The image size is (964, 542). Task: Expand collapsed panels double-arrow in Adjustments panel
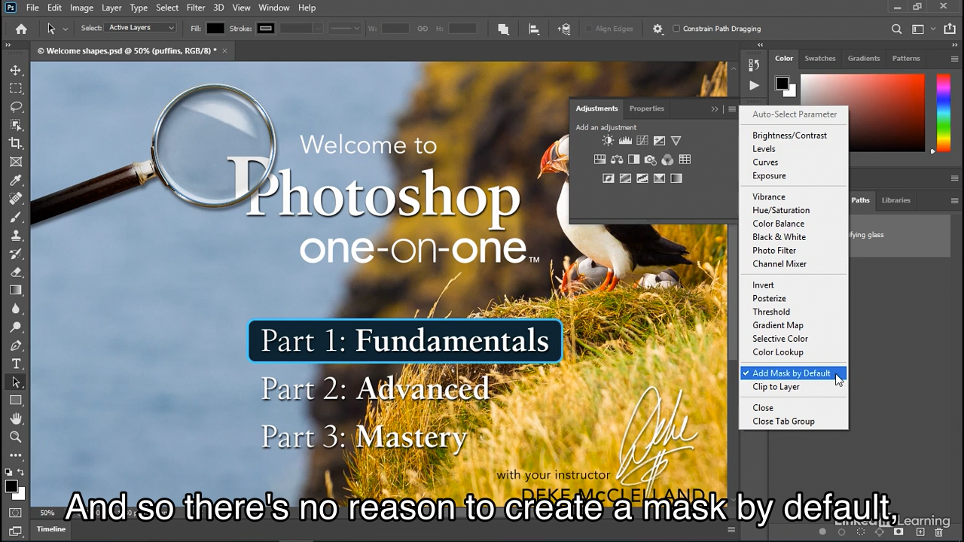point(715,109)
